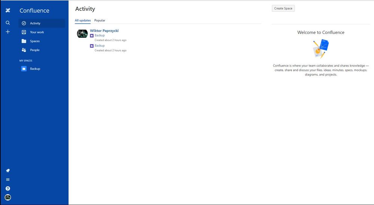Click the MY SPACES heading
Viewport: 374px width, 205px height.
[26, 60]
